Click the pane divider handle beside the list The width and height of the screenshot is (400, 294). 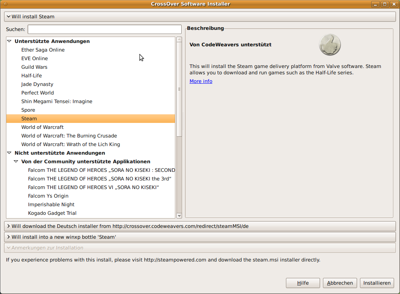coord(183,121)
